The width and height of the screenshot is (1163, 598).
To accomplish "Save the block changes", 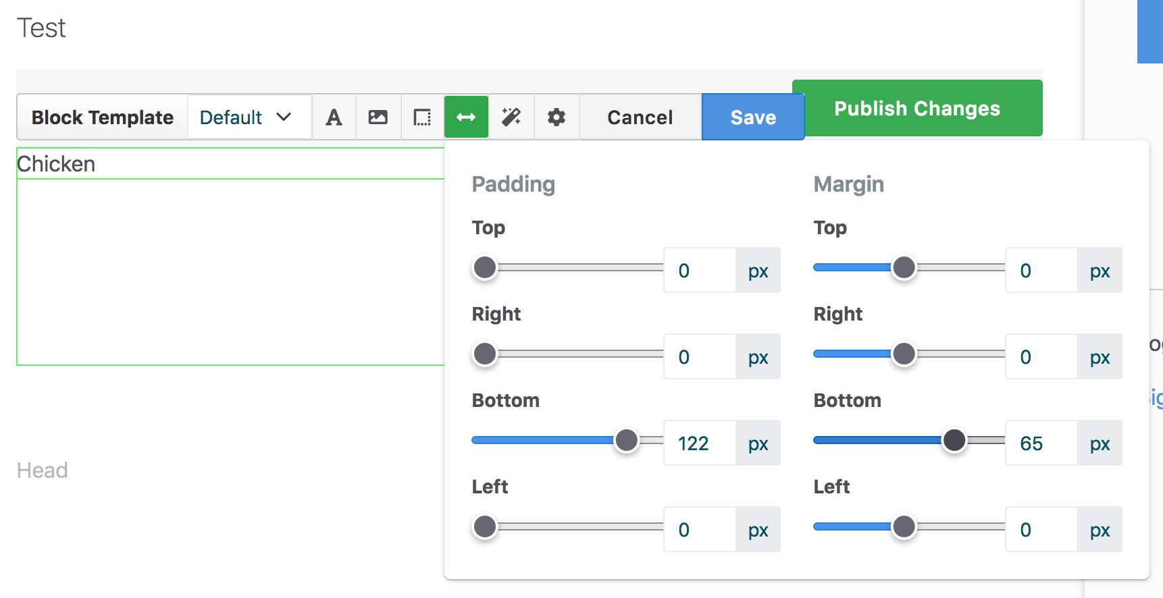I will 752,117.
